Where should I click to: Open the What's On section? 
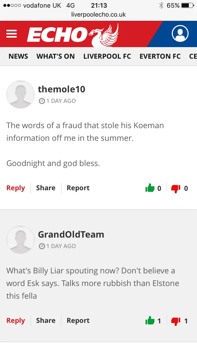(x=55, y=56)
